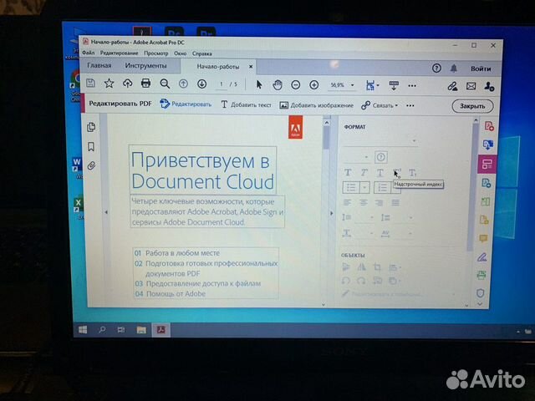Open notifications bell
The height and width of the screenshot is (401, 535).
[453, 69]
